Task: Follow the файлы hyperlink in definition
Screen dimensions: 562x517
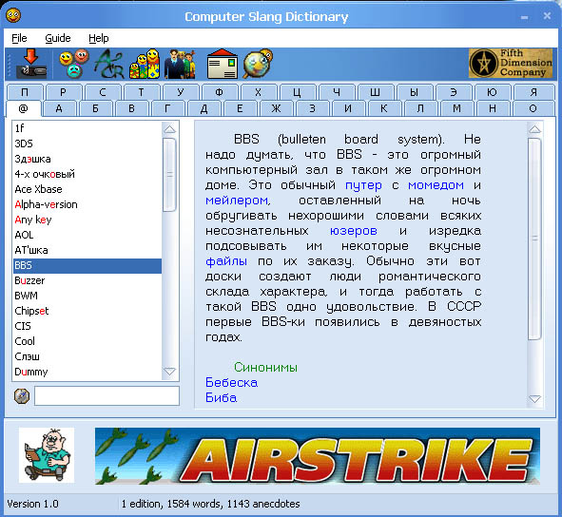Action: (226, 261)
